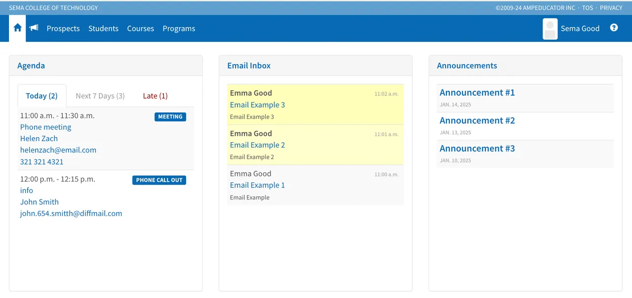
Task: Click the user avatar picture
Action: (550, 29)
